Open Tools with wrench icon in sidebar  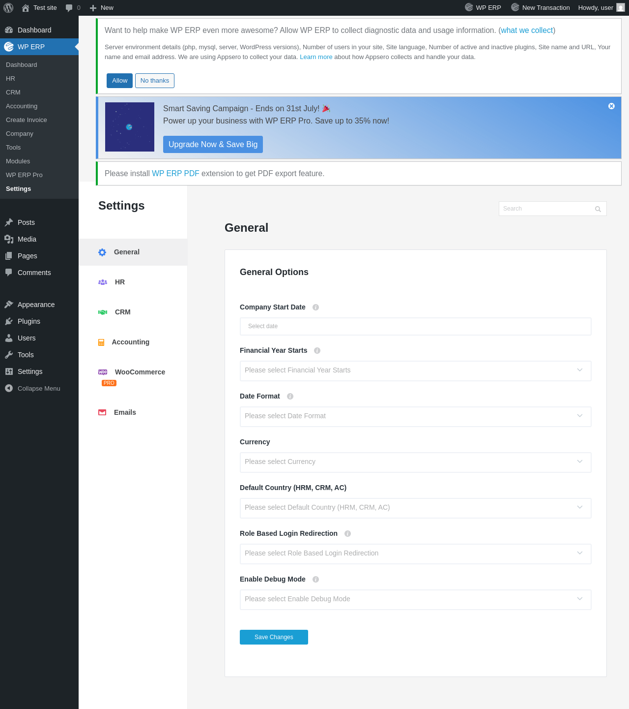(39, 355)
